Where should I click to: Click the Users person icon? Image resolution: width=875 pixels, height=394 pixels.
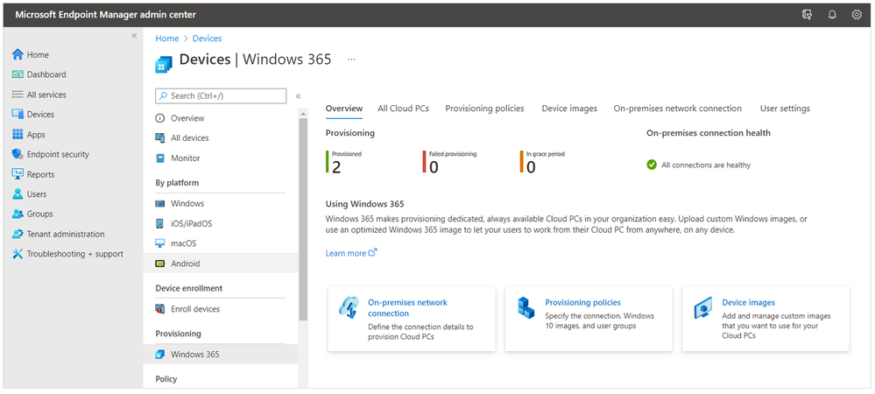(x=18, y=194)
